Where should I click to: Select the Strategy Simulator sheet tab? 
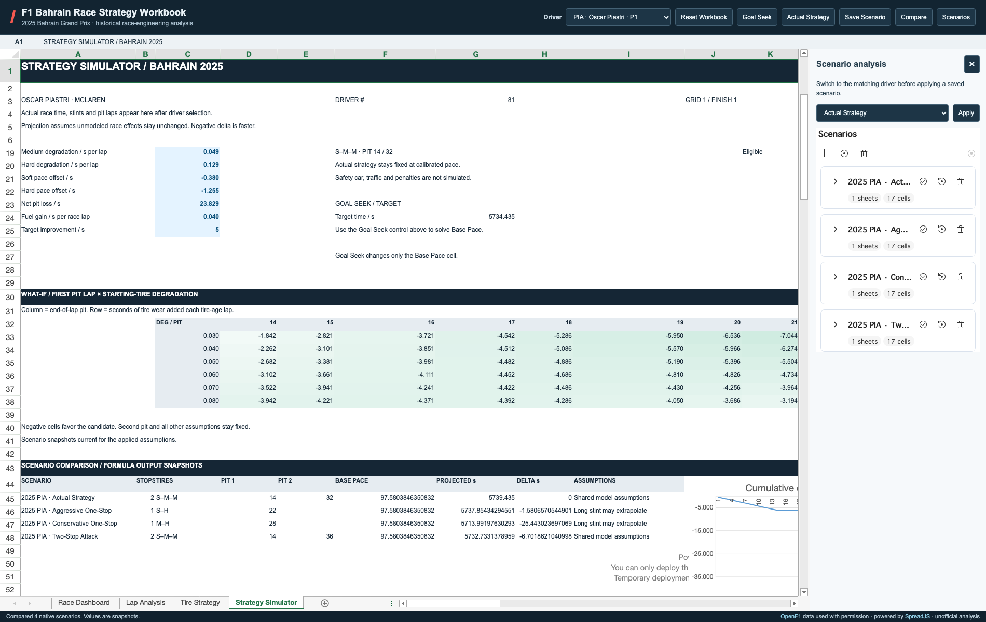pyautogui.click(x=266, y=603)
